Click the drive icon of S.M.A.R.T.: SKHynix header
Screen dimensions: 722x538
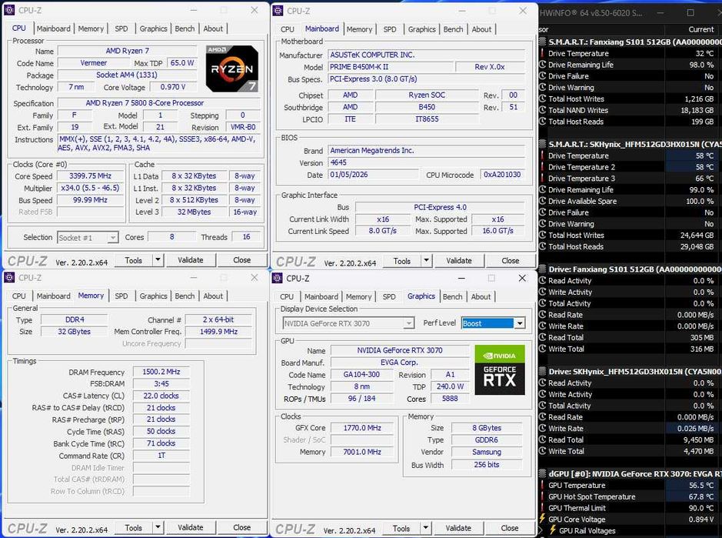tap(543, 144)
